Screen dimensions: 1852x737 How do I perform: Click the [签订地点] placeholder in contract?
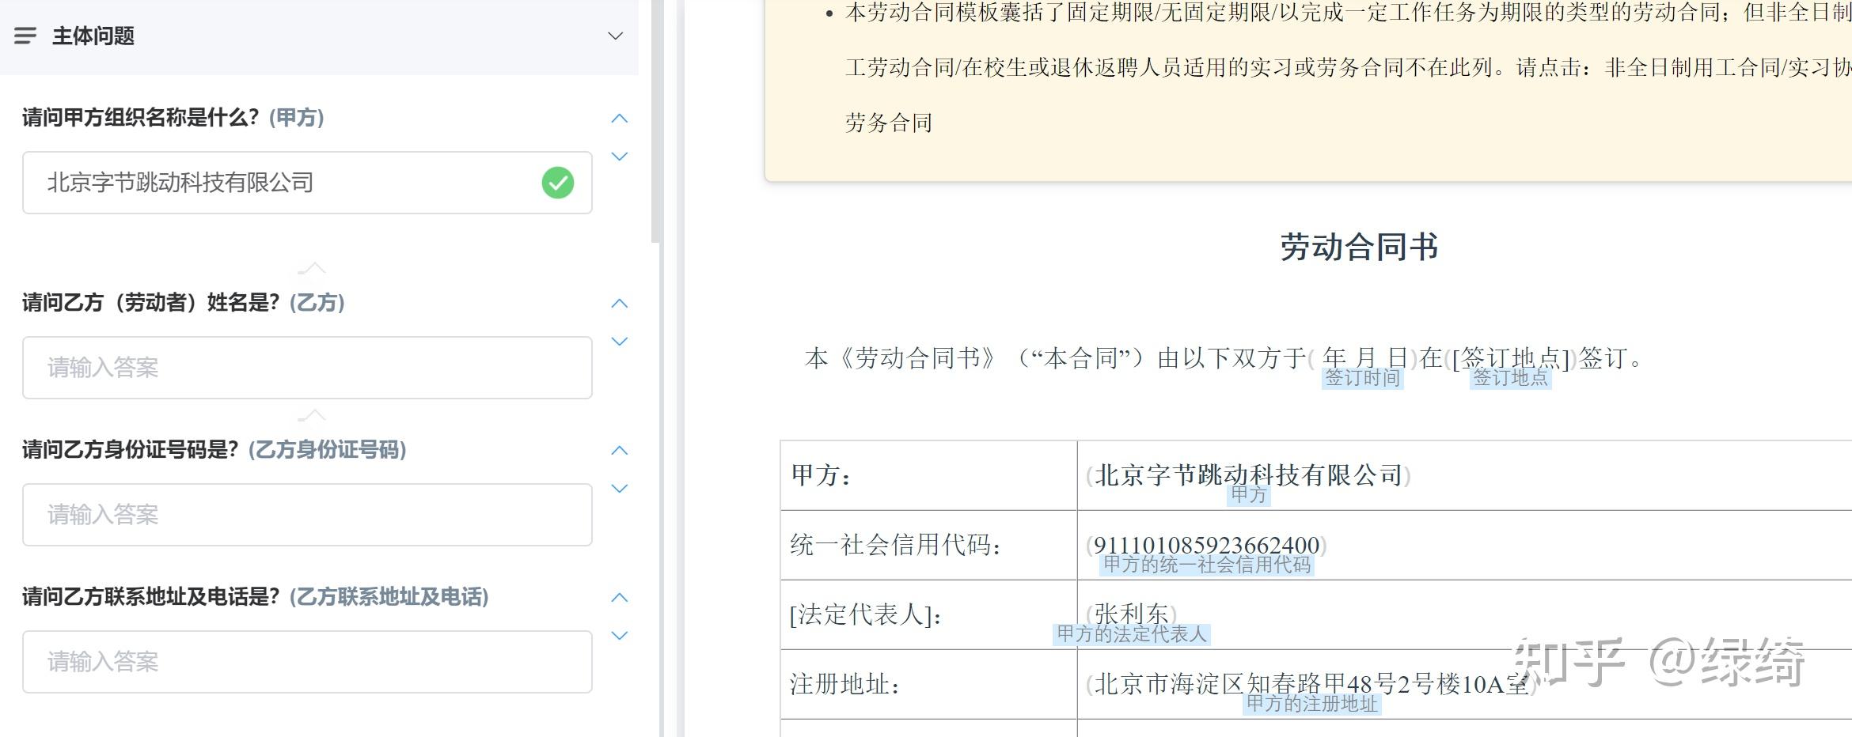click(1511, 358)
